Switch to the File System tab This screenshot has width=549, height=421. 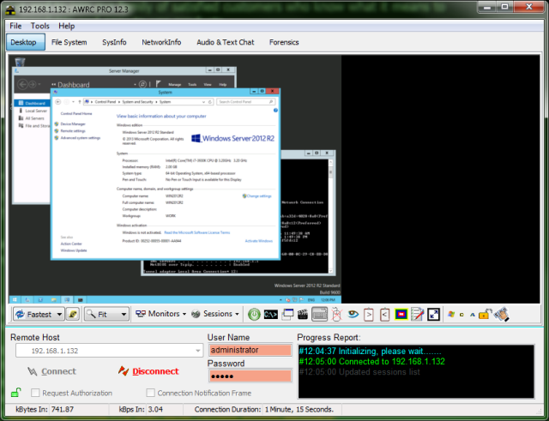click(x=69, y=42)
